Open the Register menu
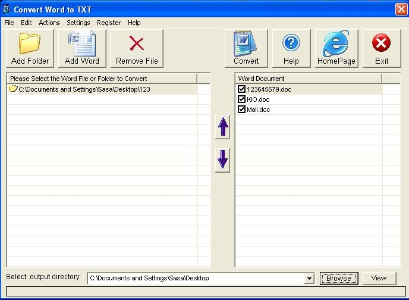 coord(109,23)
